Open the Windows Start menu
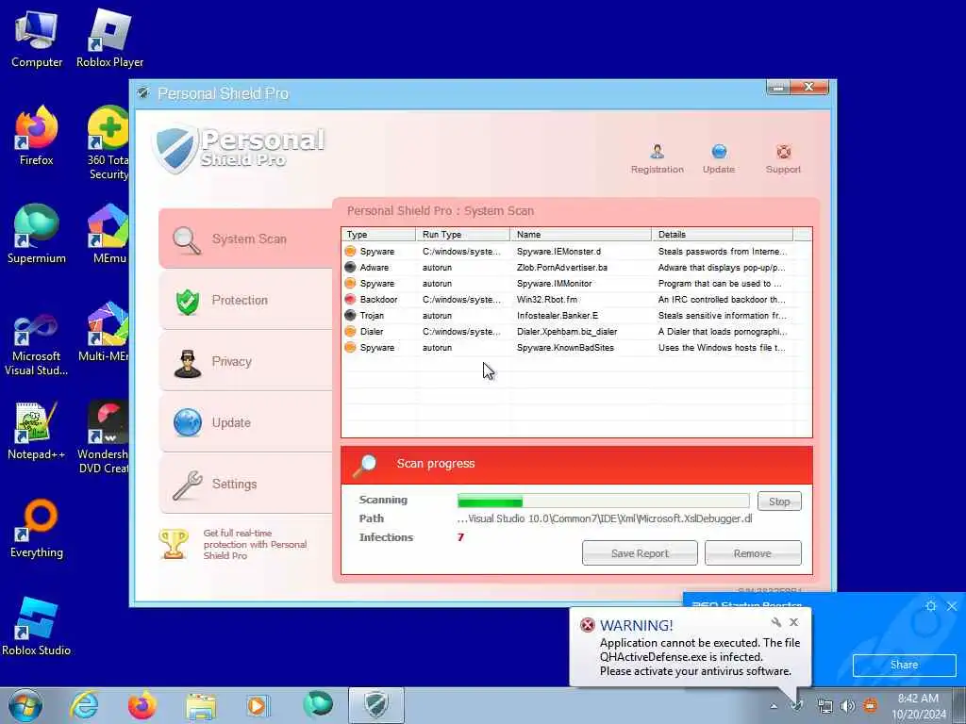The width and height of the screenshot is (966, 724). pyautogui.click(x=25, y=705)
